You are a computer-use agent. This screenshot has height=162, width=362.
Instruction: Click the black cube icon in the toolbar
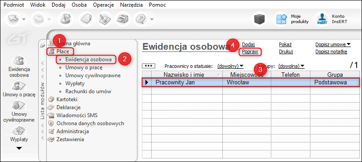tap(258, 19)
